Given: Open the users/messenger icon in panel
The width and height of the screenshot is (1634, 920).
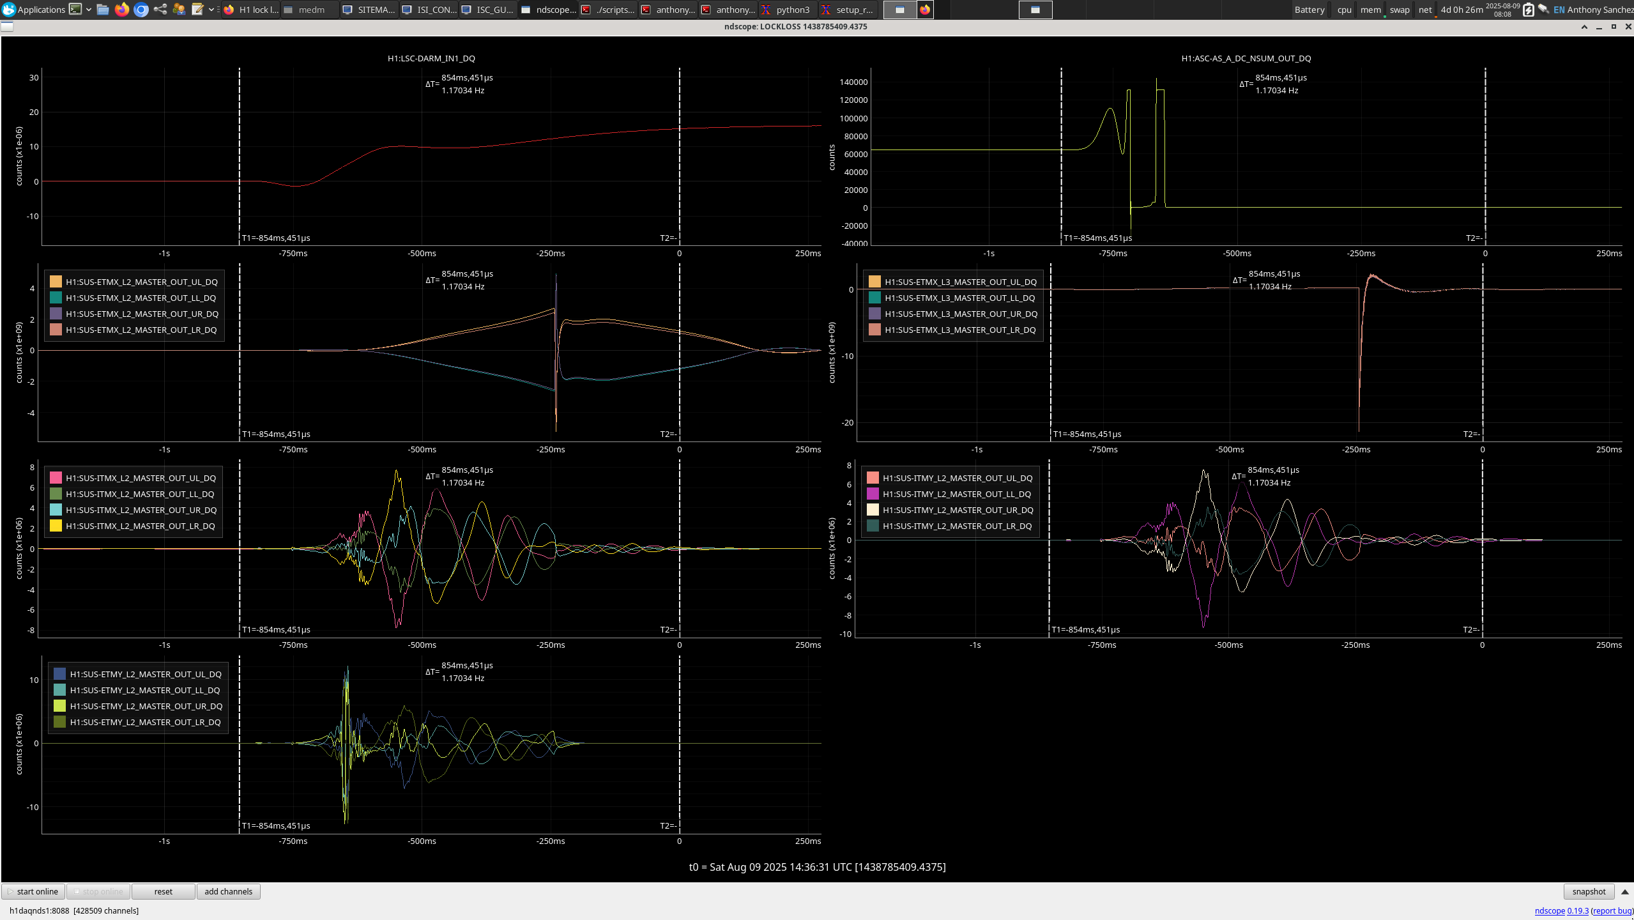Looking at the screenshot, I should 179,9.
